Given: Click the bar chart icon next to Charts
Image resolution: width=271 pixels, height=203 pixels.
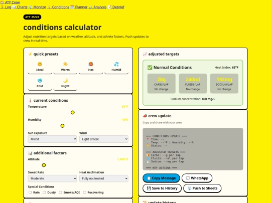Looking at the screenshot, I should pyautogui.click(x=14, y=7).
